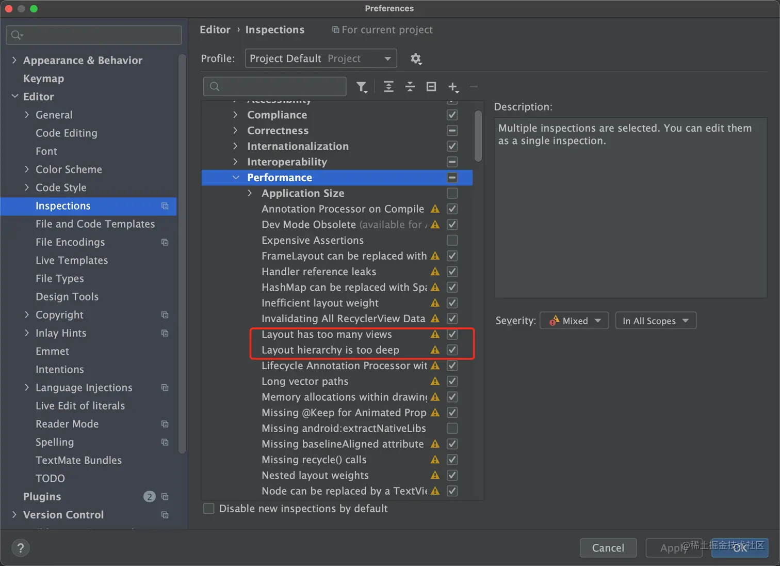Viewport: 780px width, 566px height.
Task: Toggle the Performance group checkbox
Action: 452,178
